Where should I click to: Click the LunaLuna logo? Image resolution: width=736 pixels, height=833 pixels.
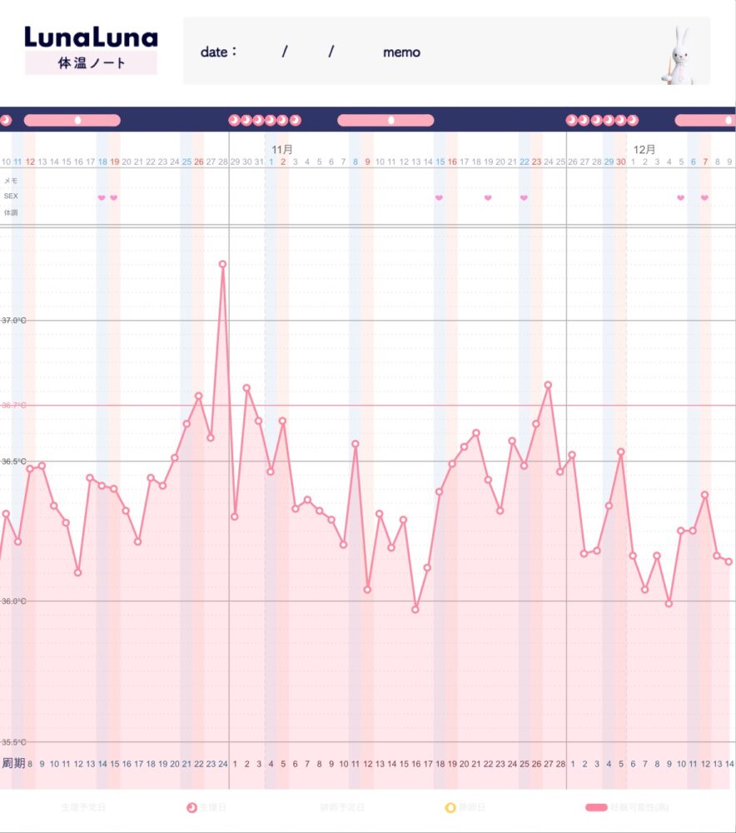click(91, 37)
